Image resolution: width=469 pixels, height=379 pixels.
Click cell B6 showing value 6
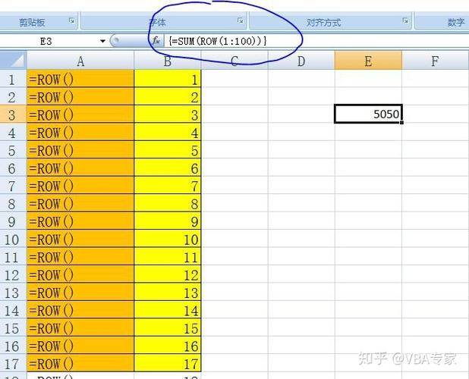[x=168, y=168]
